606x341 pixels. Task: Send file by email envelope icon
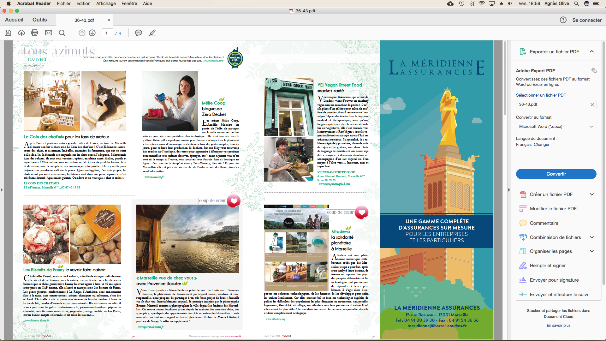(49, 33)
